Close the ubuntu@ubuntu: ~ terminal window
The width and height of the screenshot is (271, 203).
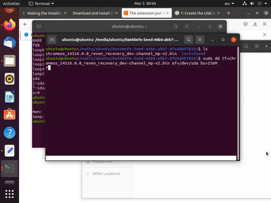pos(220,26)
